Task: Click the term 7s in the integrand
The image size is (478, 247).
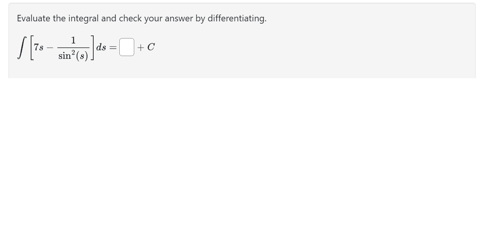Action: coord(37,47)
